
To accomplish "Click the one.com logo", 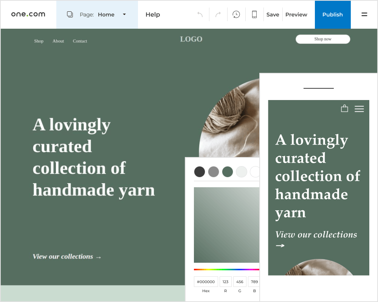I will coord(28,14).
